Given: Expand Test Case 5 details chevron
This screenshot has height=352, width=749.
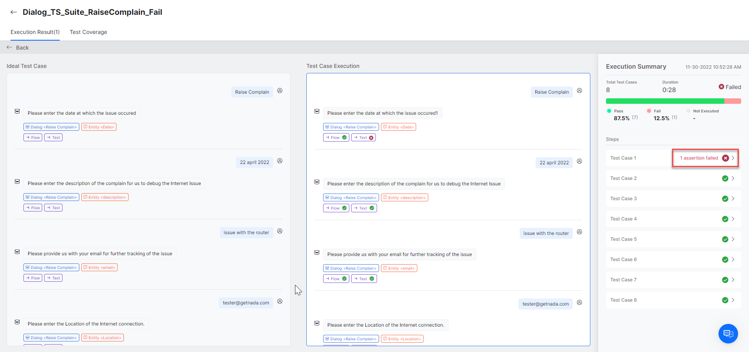Looking at the screenshot, I should pyautogui.click(x=733, y=239).
